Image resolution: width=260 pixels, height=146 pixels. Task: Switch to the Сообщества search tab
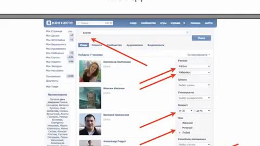tap(114, 45)
